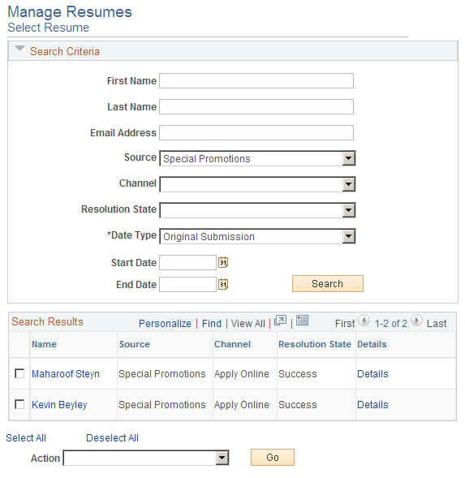Image resolution: width=465 pixels, height=478 pixels.
Task: Click download to spreadsheet grid icon
Action: coord(302,321)
